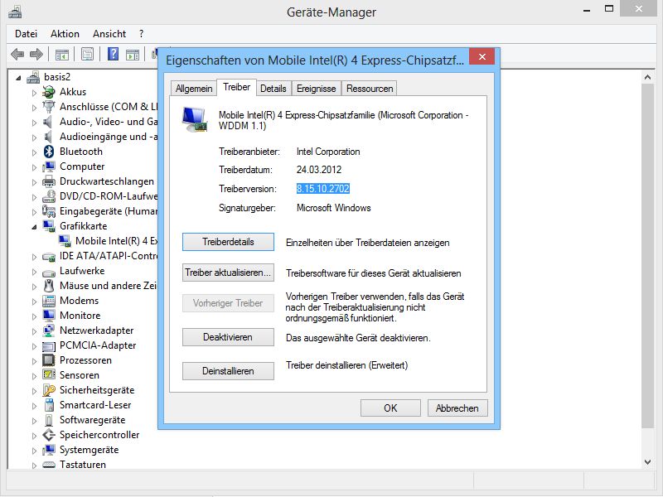The image size is (663, 497).
Task: Switch to the Allgemein tab
Action: [194, 89]
